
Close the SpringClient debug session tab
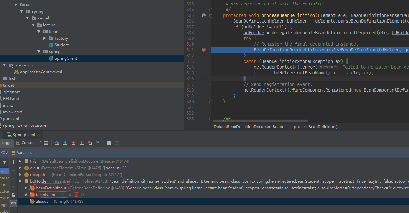click(x=39, y=135)
